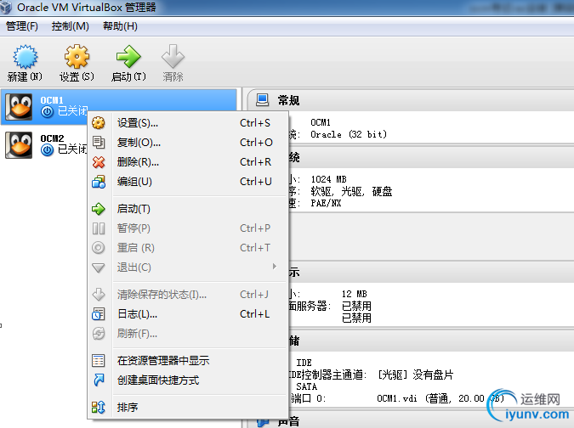574x428 pixels.
Task: Click the shortcut arrow icon beside 创建桌面快捷方式
Action: pyautogui.click(x=99, y=380)
